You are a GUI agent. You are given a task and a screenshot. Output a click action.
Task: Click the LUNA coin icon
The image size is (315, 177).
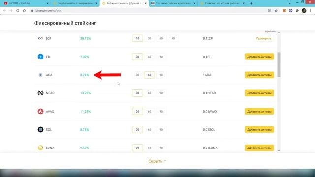click(x=40, y=147)
